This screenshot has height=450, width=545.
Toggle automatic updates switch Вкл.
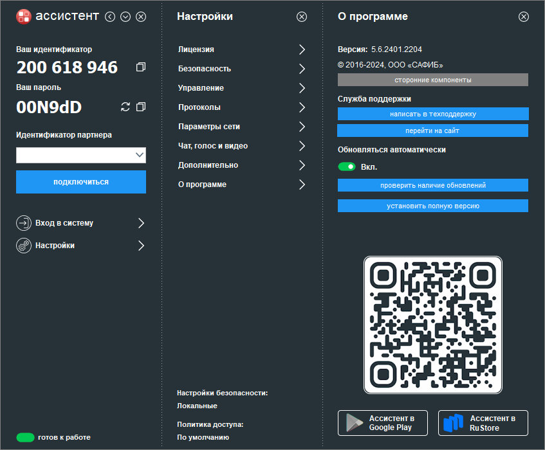347,167
